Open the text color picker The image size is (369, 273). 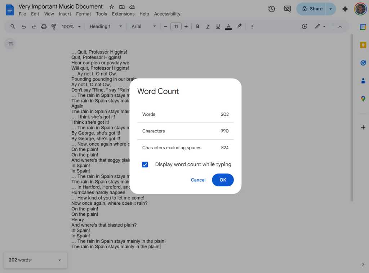[x=228, y=27]
